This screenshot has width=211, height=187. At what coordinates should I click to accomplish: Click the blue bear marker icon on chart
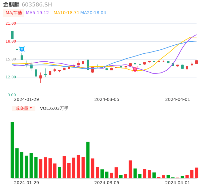22,49
